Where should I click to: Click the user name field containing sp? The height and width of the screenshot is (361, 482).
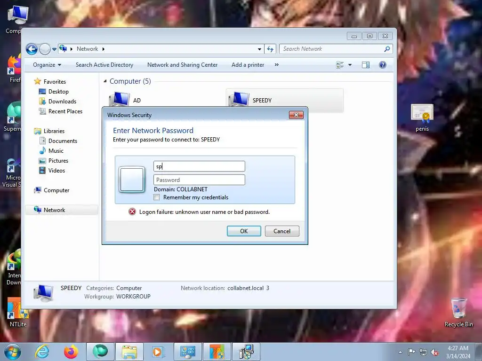point(199,166)
